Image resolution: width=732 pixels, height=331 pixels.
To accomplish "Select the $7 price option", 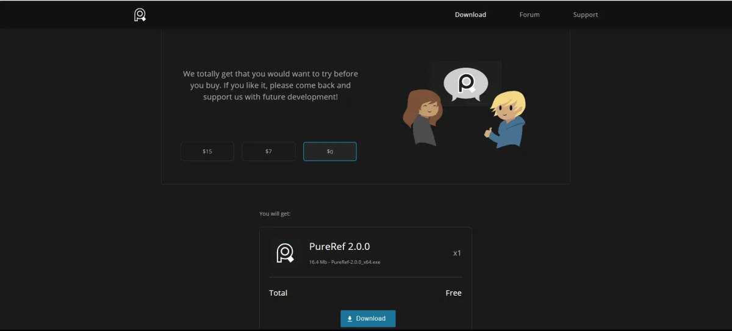I will [x=268, y=151].
